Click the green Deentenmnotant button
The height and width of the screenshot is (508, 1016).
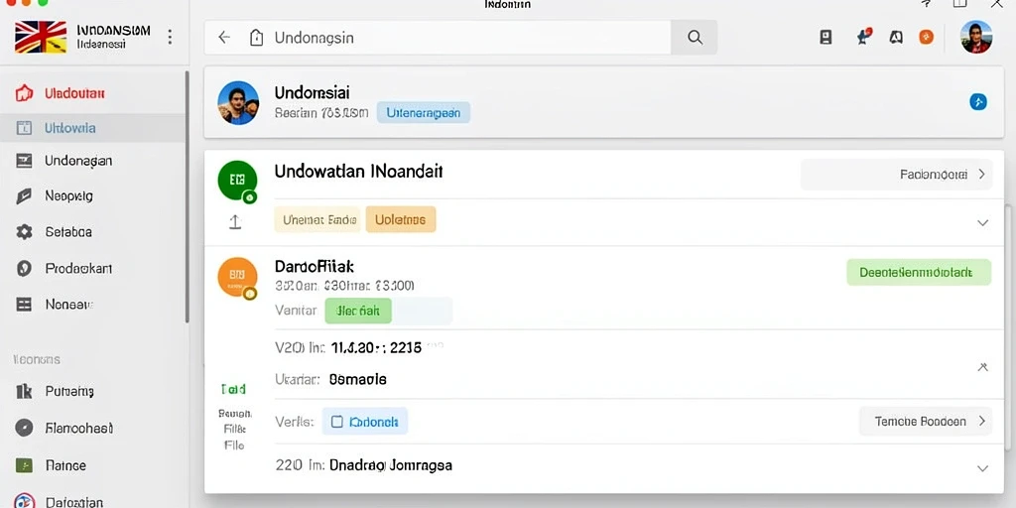[918, 273]
